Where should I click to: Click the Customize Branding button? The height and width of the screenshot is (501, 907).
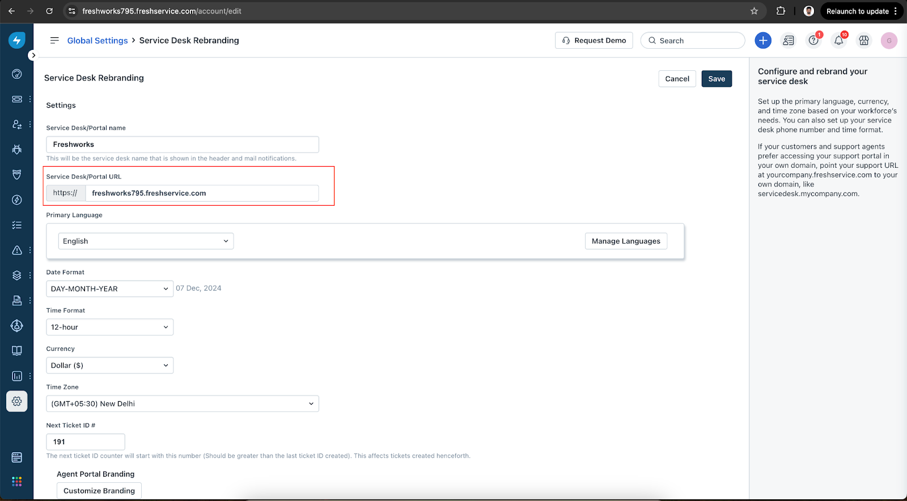99,491
